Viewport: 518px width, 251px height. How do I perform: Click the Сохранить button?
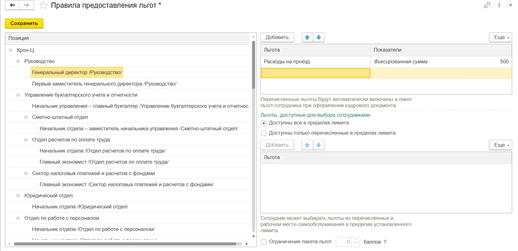click(24, 23)
